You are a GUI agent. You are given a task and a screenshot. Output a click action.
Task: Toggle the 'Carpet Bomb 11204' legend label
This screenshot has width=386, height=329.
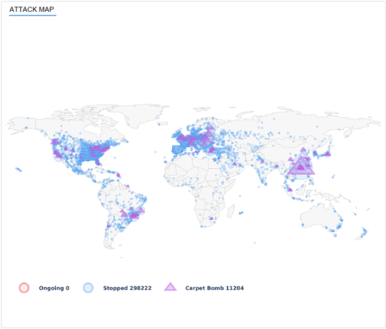(214, 288)
